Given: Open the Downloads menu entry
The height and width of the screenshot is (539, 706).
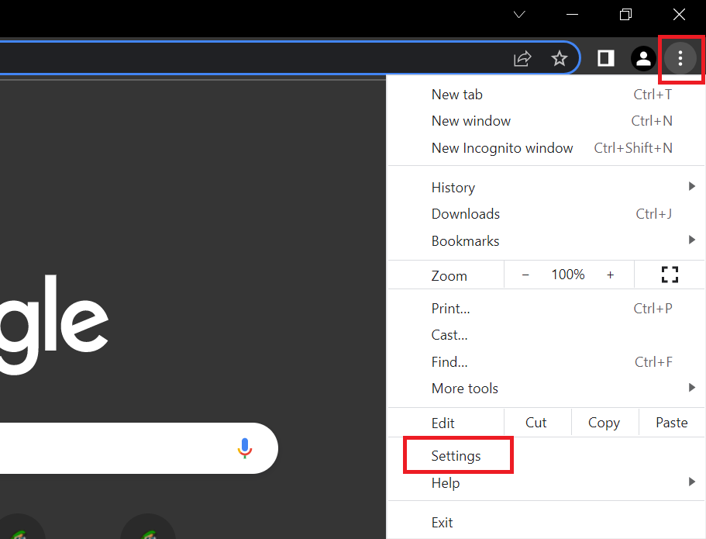Looking at the screenshot, I should [x=466, y=214].
